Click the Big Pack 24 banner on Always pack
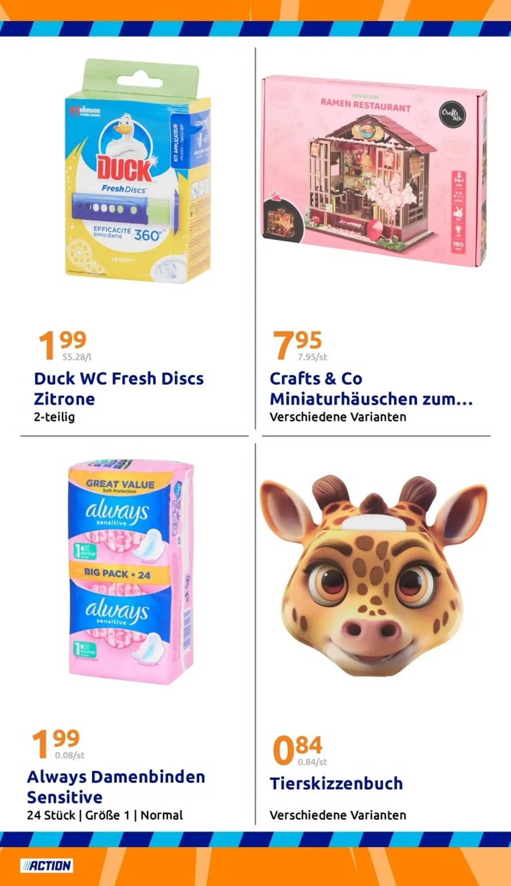511x886 pixels. [x=117, y=573]
